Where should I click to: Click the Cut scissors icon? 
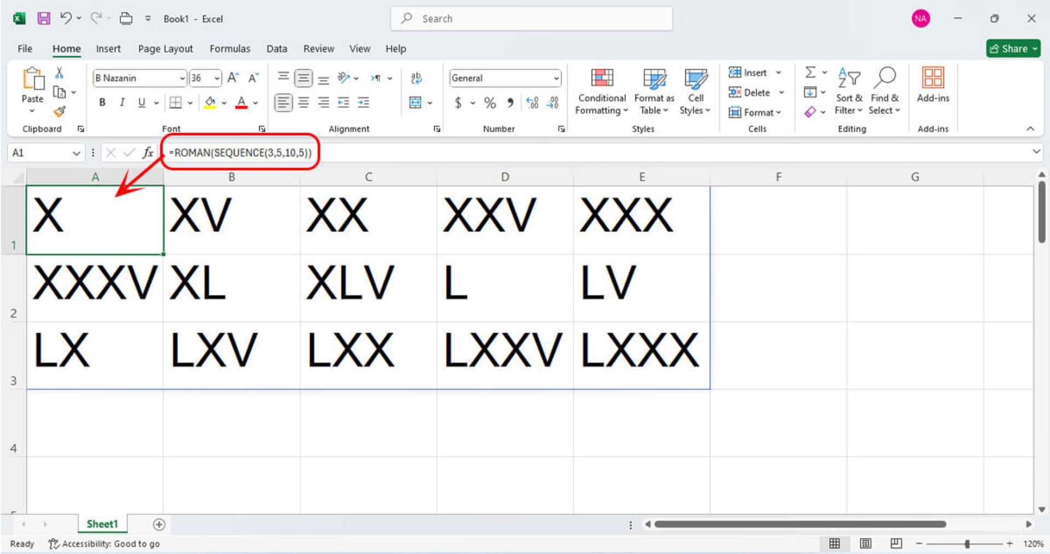[x=59, y=73]
